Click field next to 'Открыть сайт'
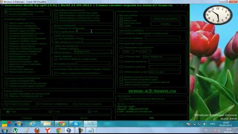Viewport: 238px width, 134px height. 162,57
